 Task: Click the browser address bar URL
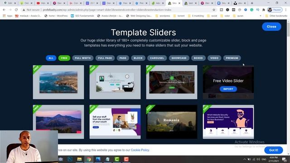tap(107, 10)
